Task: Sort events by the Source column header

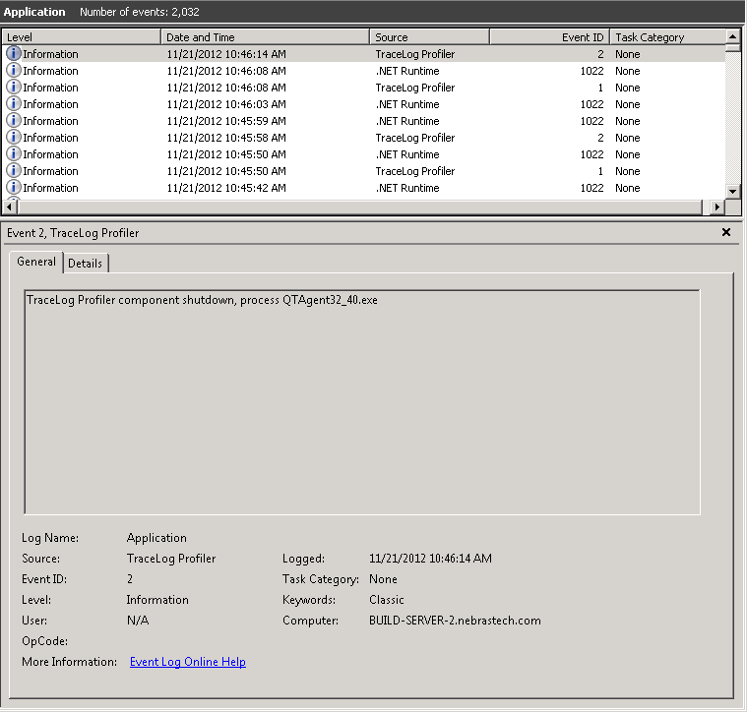Action: coord(429,37)
